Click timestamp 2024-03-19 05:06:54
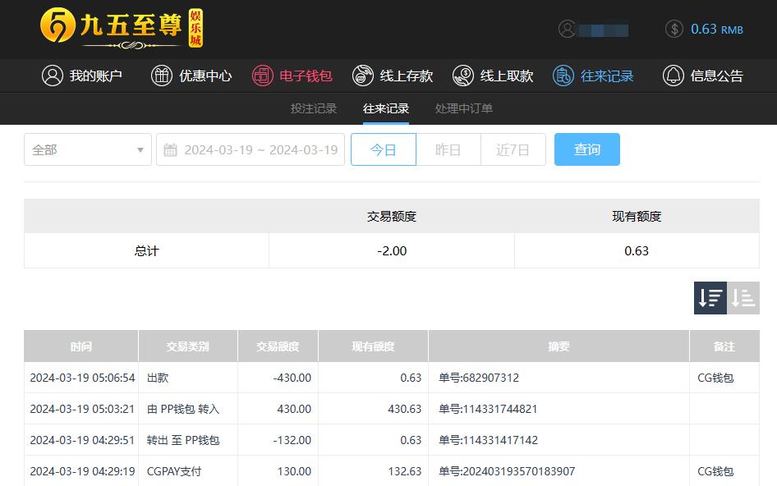 82,378
